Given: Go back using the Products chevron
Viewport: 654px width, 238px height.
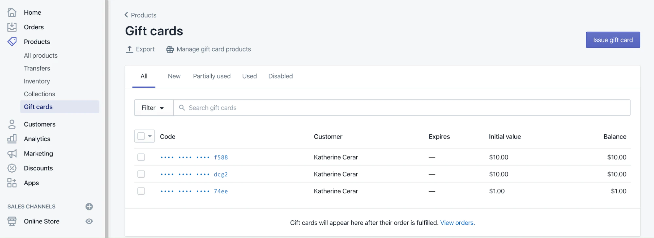Looking at the screenshot, I should click(x=126, y=15).
